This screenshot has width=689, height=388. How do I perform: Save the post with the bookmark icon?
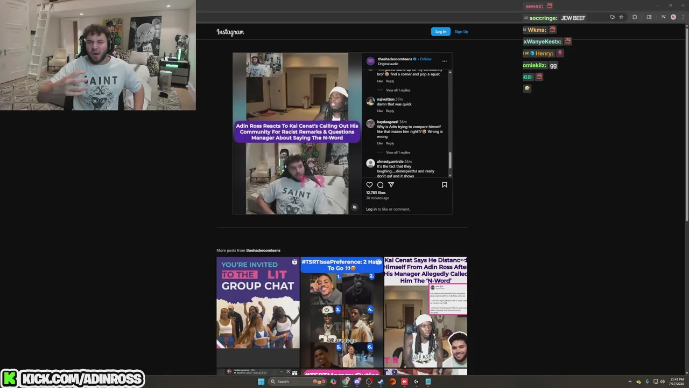click(x=444, y=185)
